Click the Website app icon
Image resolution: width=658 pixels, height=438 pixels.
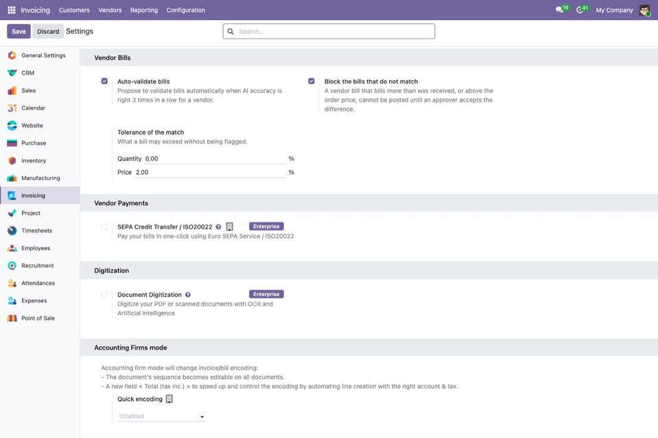click(x=12, y=125)
